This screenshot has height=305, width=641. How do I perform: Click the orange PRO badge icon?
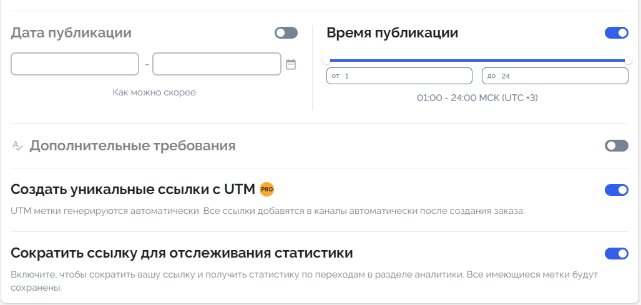[x=267, y=189]
